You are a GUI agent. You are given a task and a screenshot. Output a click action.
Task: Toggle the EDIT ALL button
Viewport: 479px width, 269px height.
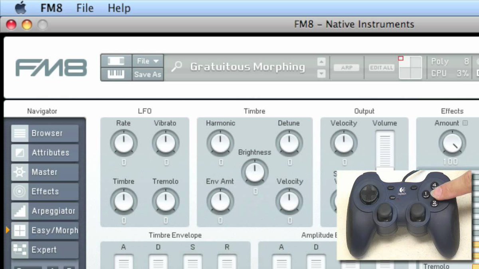381,68
